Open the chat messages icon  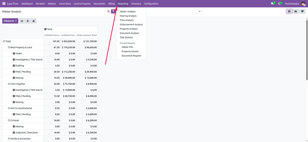[273, 4]
